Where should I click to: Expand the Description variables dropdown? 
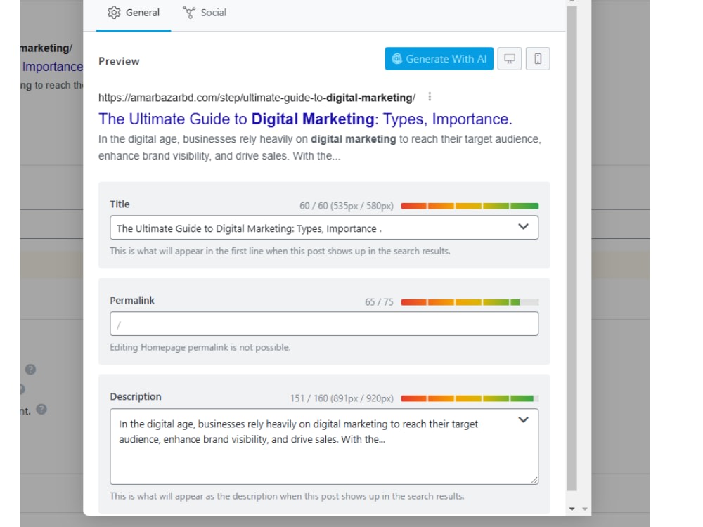pyautogui.click(x=523, y=420)
